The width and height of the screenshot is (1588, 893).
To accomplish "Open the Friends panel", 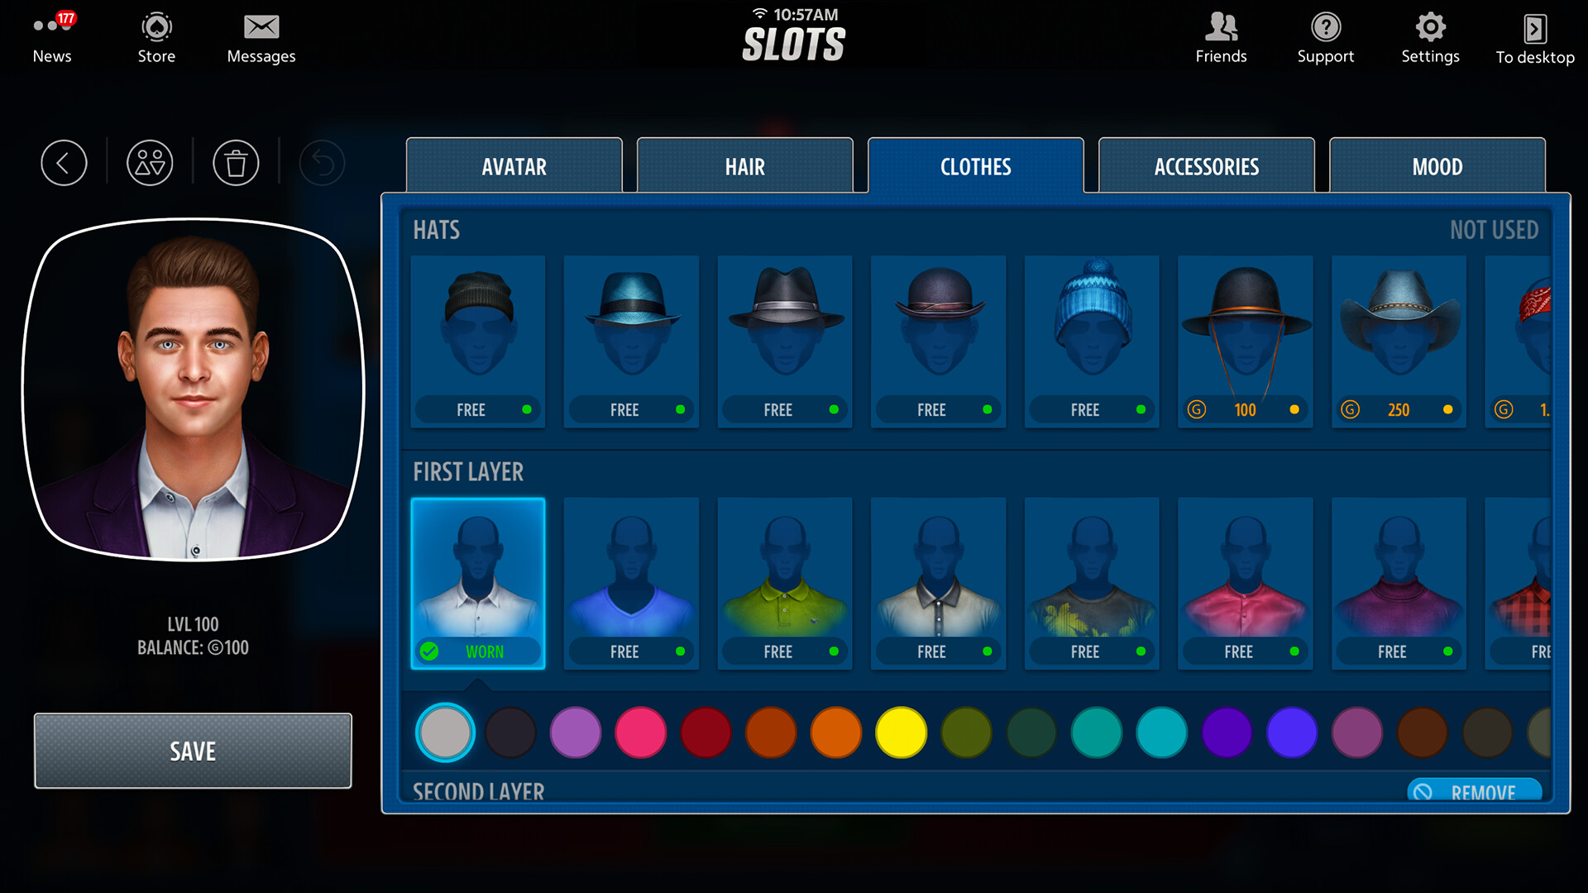I will 1219,36.
